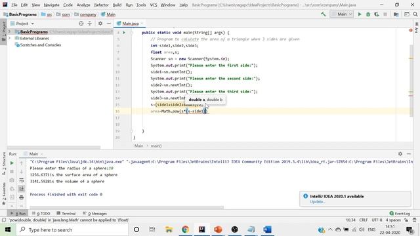Open the Main run configuration dropdown
Viewport: 420px width, 236px height.
click(341, 14)
